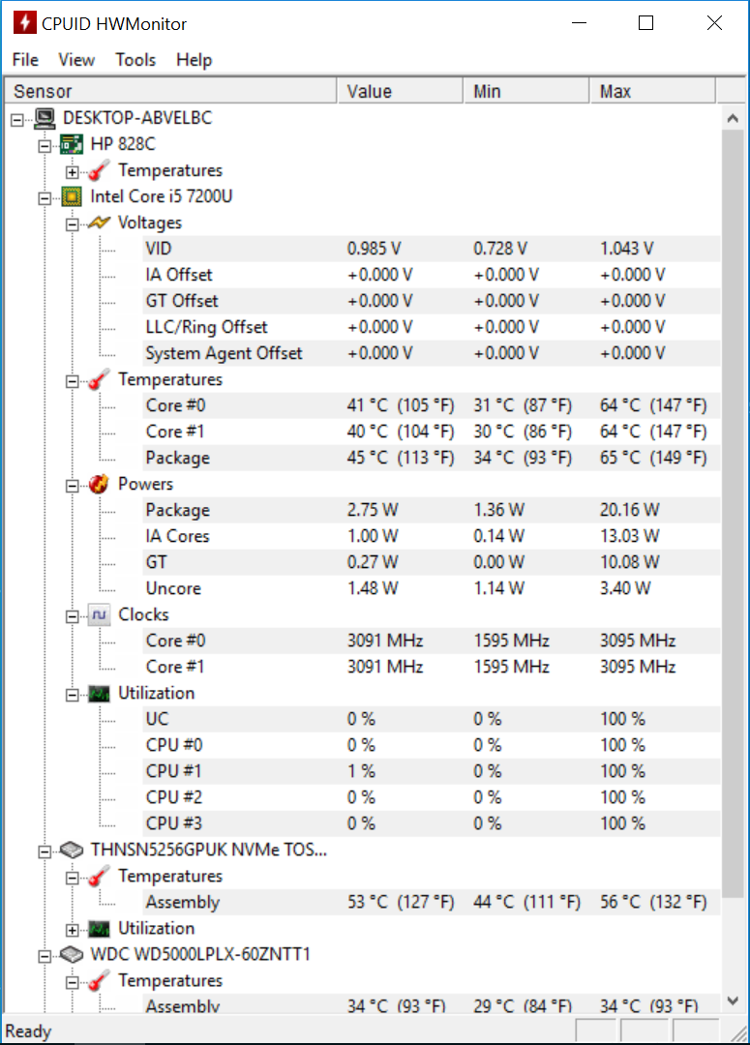750x1045 pixels.
Task: Select the CPU #3 utilization row
Action: [x=432, y=823]
